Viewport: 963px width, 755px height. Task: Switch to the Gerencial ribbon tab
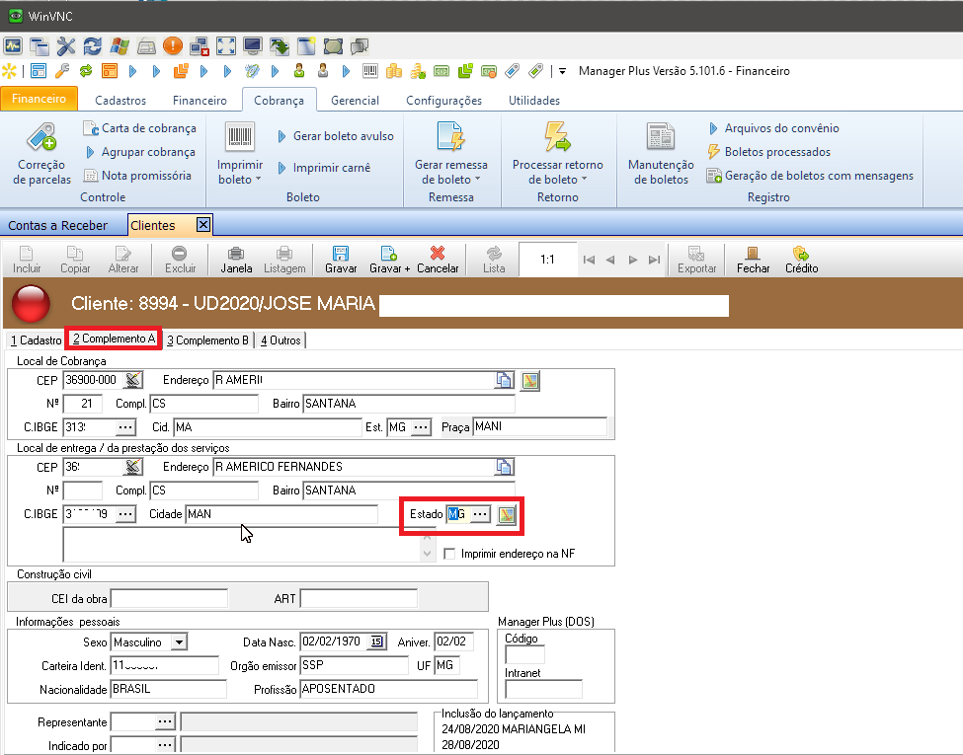[x=355, y=100]
